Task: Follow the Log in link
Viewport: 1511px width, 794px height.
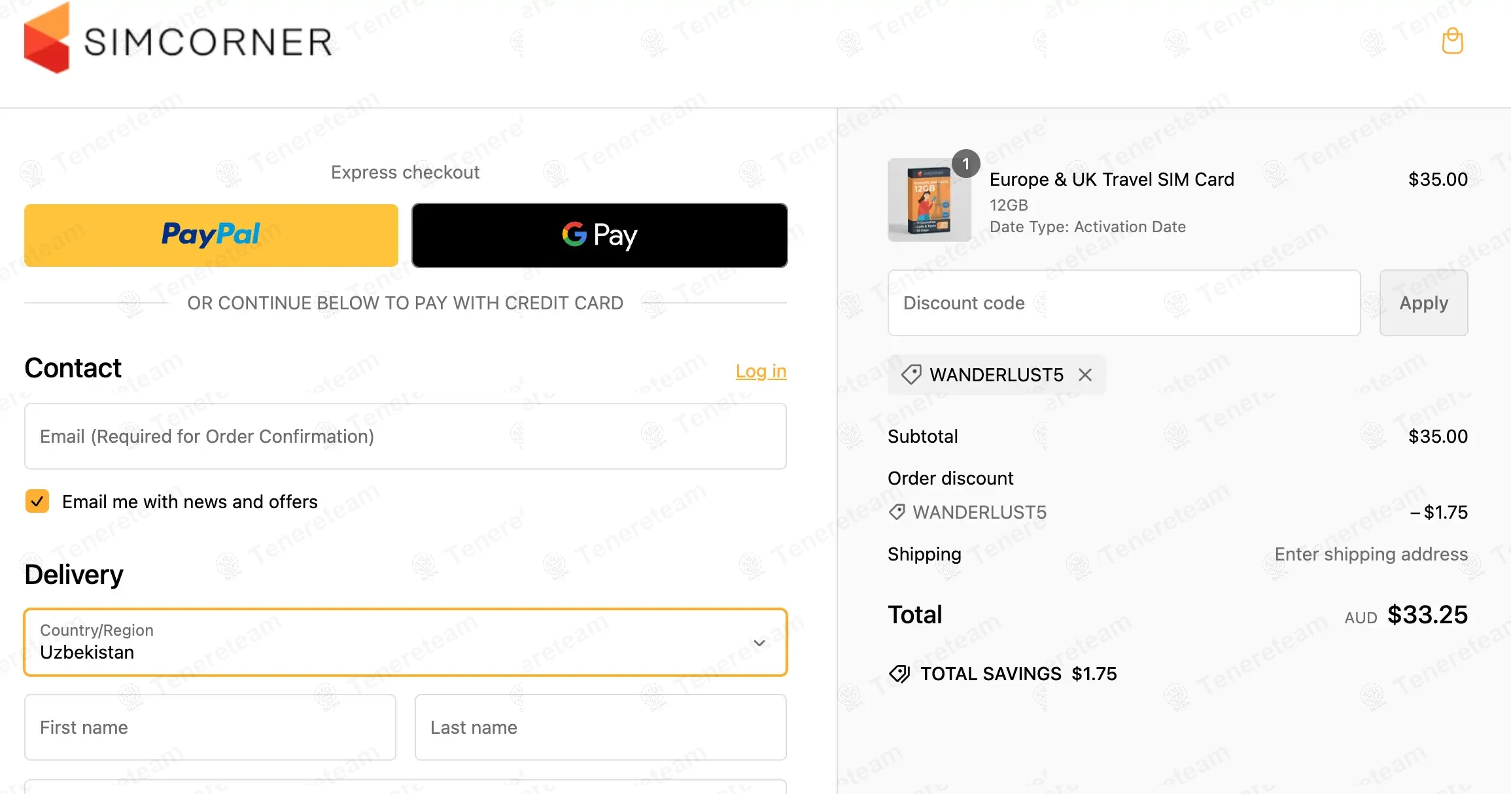Action: click(x=761, y=371)
